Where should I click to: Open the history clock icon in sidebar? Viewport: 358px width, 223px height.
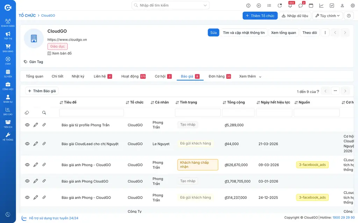[x=8, y=214]
